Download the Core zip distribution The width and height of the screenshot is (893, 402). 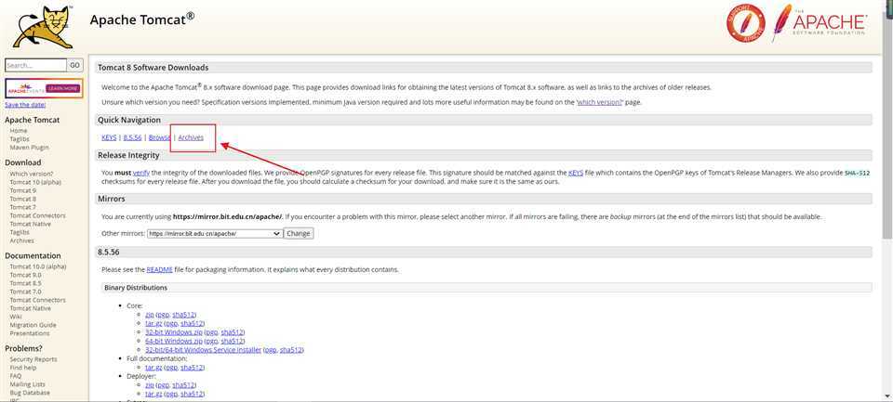(x=149, y=315)
